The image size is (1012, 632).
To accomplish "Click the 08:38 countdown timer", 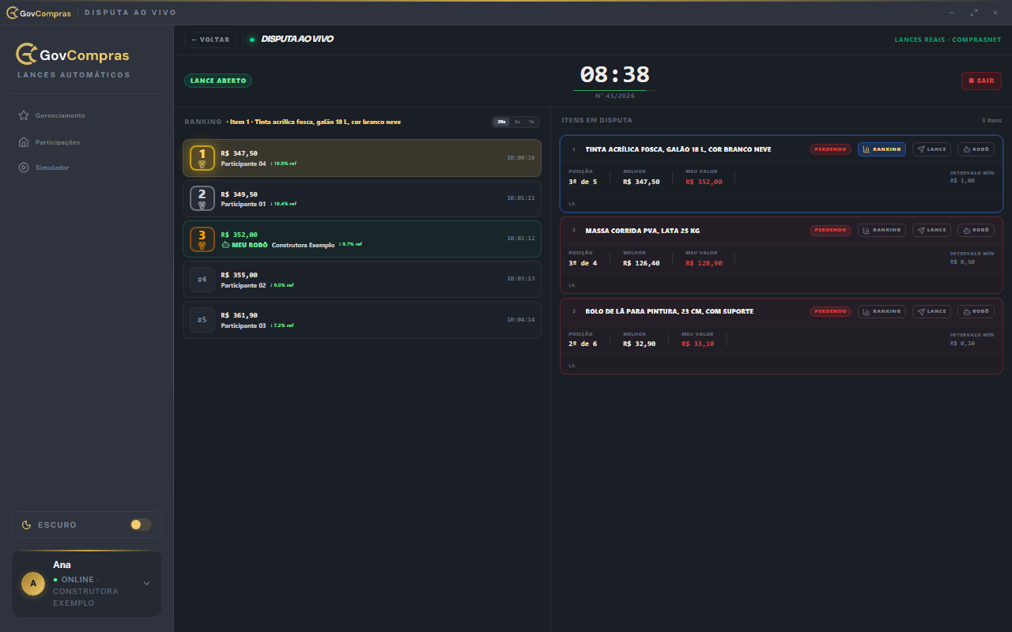I will (x=614, y=75).
